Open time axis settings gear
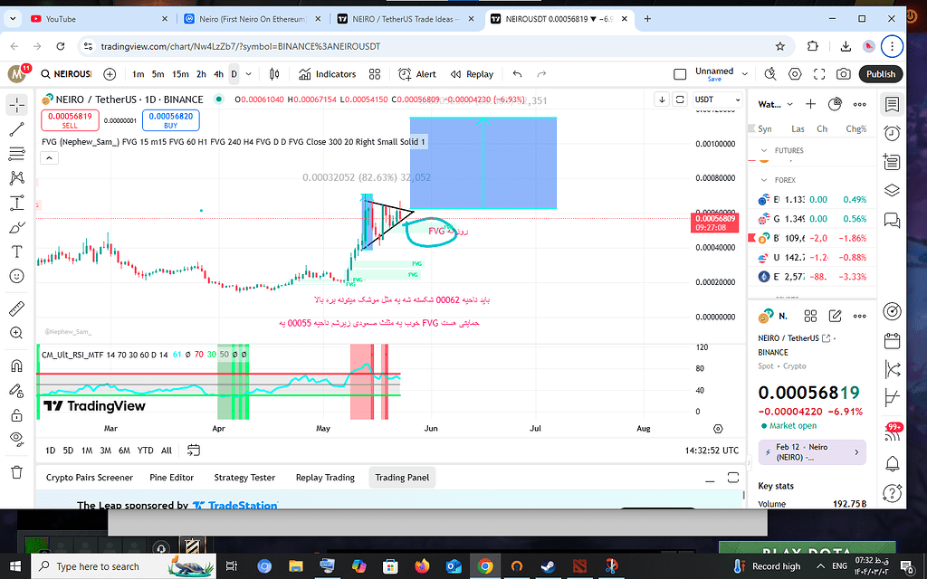This screenshot has width=927, height=579. pos(718,428)
